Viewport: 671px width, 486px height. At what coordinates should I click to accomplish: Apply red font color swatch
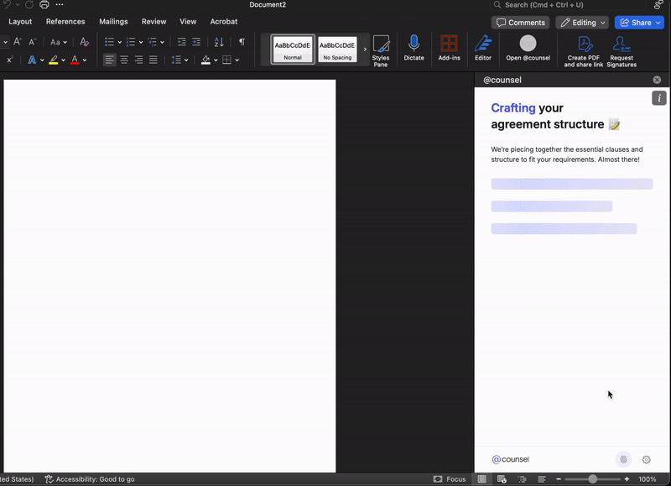[75, 60]
